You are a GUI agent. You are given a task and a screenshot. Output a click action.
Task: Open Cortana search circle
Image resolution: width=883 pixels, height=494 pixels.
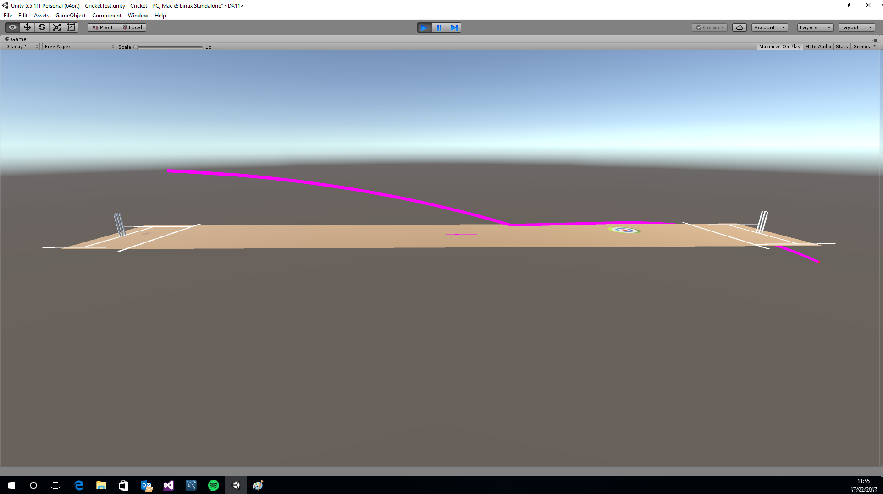coord(33,485)
